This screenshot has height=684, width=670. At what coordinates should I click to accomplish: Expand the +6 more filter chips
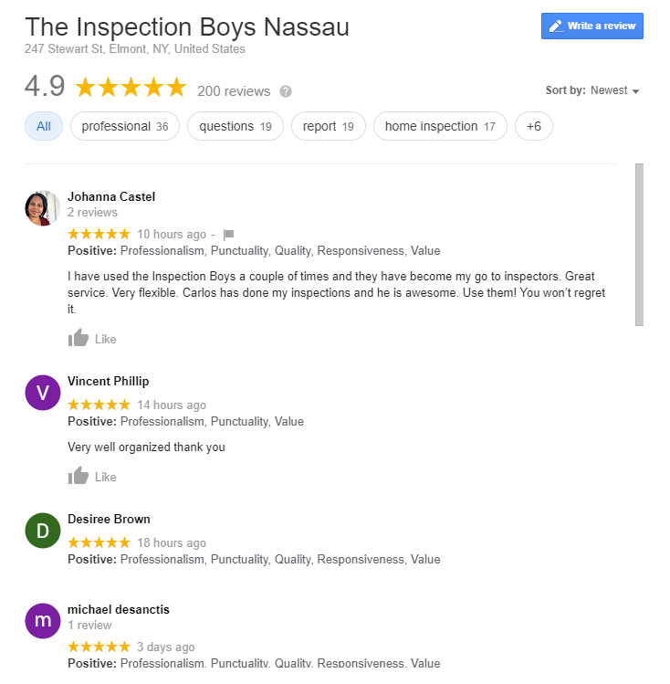click(x=534, y=126)
